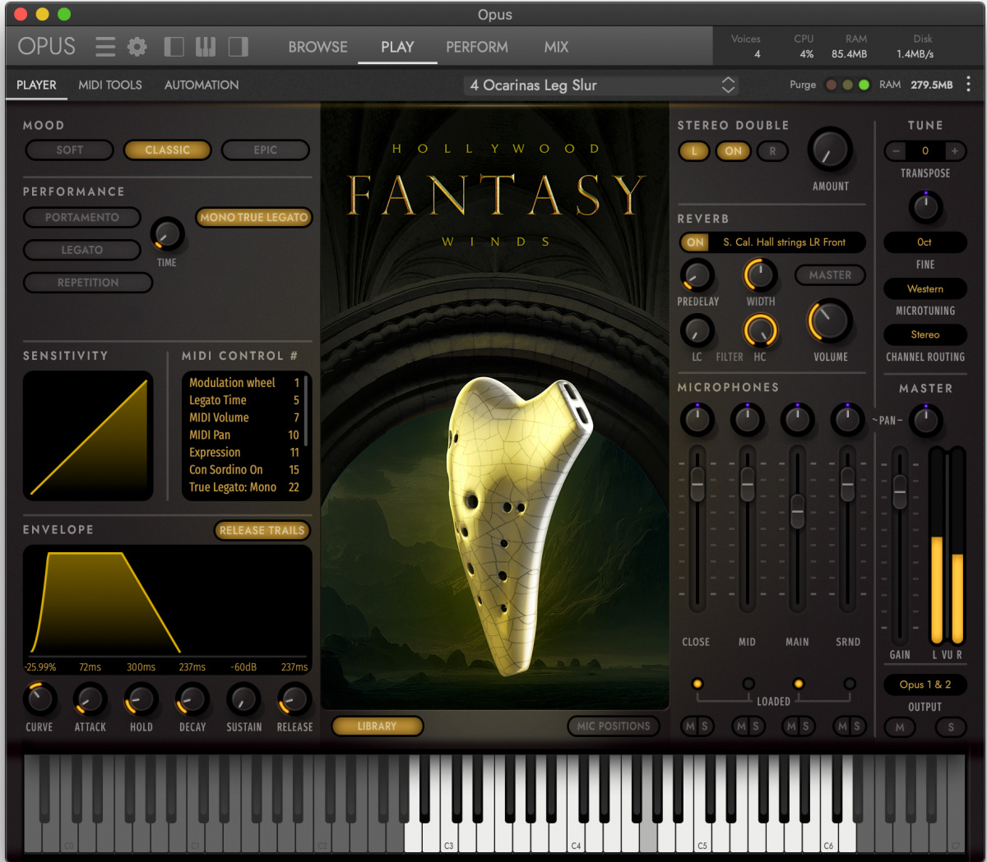
Task: Open the settings gear
Action: tap(137, 47)
